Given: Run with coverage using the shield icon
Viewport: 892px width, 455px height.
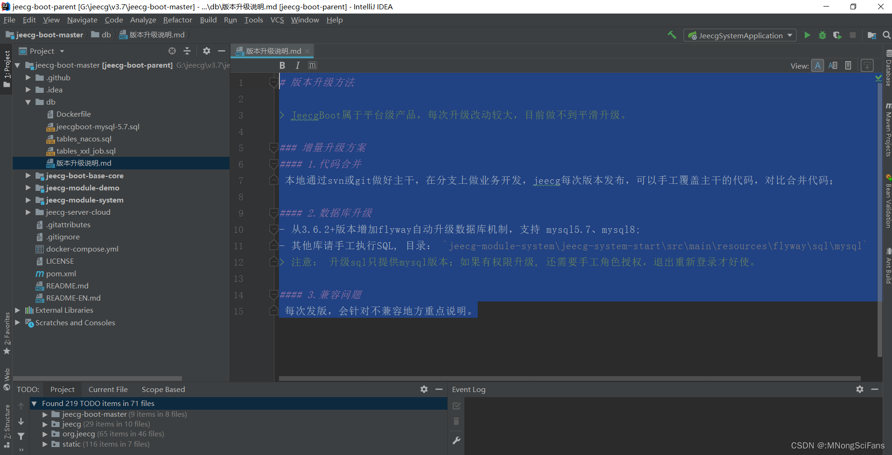Looking at the screenshot, I should [837, 35].
